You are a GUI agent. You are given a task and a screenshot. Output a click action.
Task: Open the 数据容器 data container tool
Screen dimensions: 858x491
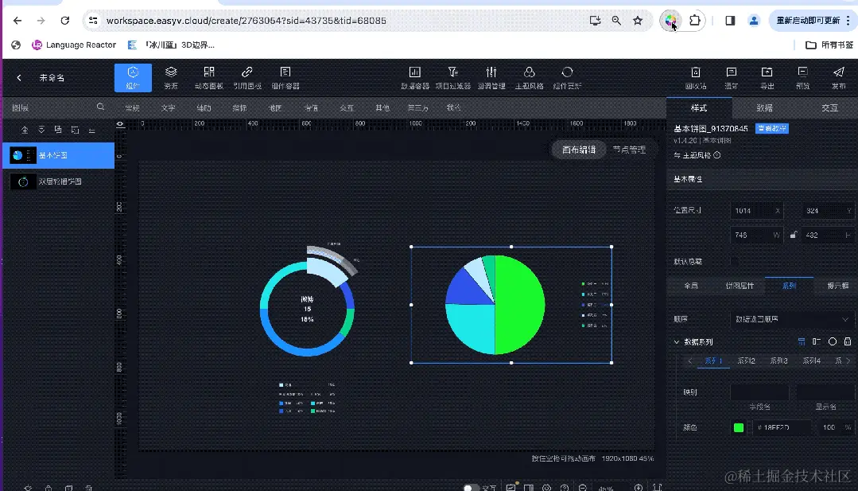pyautogui.click(x=415, y=78)
